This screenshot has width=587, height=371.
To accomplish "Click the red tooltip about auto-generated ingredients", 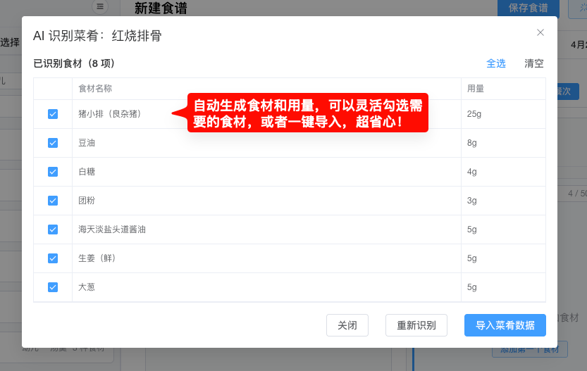I will pyautogui.click(x=308, y=113).
